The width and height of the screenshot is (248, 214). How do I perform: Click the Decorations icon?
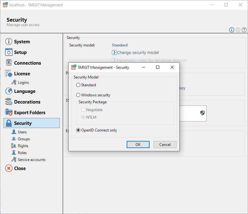9,102
